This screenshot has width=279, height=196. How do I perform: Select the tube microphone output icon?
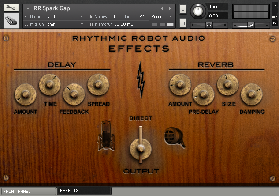[x=106, y=136]
